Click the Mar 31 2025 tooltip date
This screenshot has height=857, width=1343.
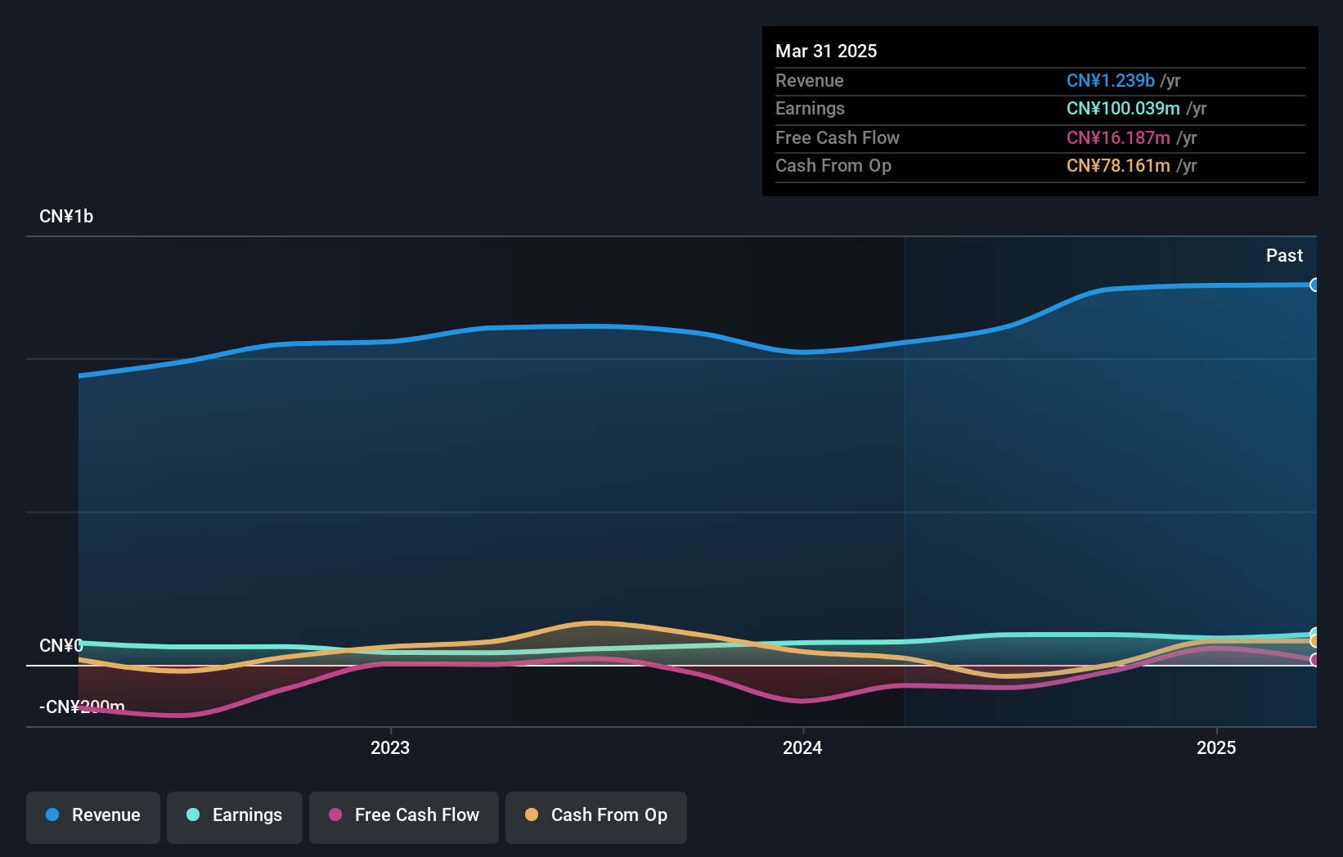(826, 51)
